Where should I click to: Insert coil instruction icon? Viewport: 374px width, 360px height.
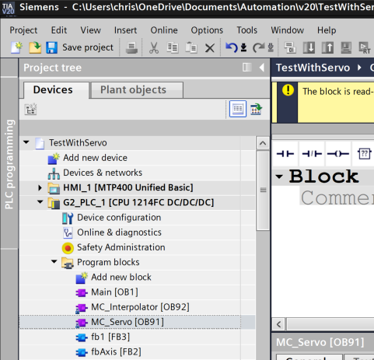click(338, 154)
